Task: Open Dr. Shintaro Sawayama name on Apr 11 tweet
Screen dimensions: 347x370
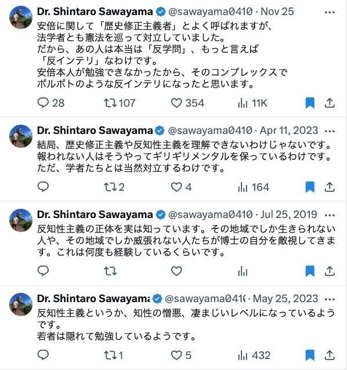Action: pyautogui.click(x=95, y=130)
